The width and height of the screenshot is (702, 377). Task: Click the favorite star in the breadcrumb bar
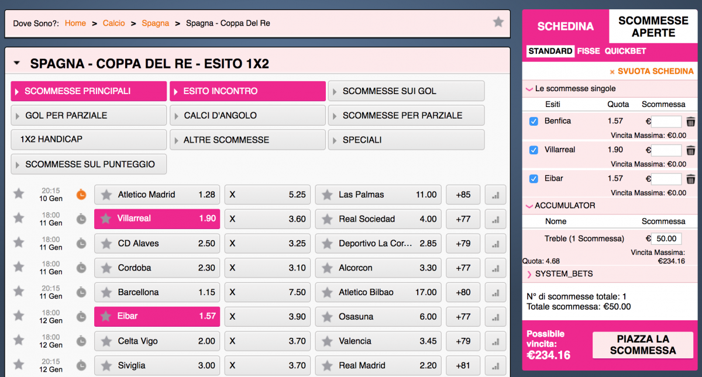[x=498, y=22]
